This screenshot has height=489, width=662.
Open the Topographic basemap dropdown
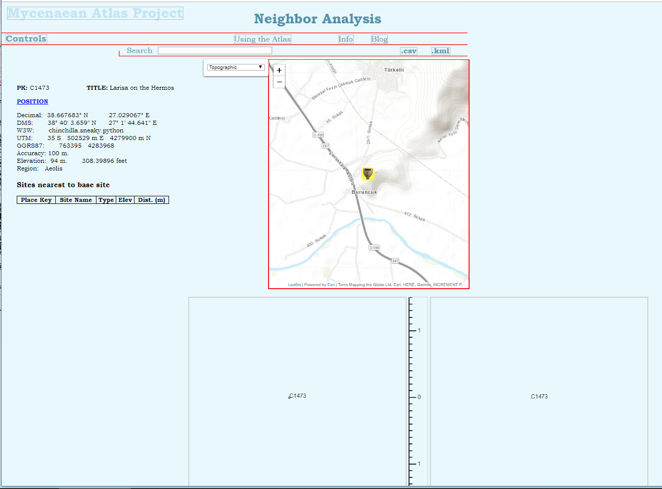pyautogui.click(x=236, y=67)
